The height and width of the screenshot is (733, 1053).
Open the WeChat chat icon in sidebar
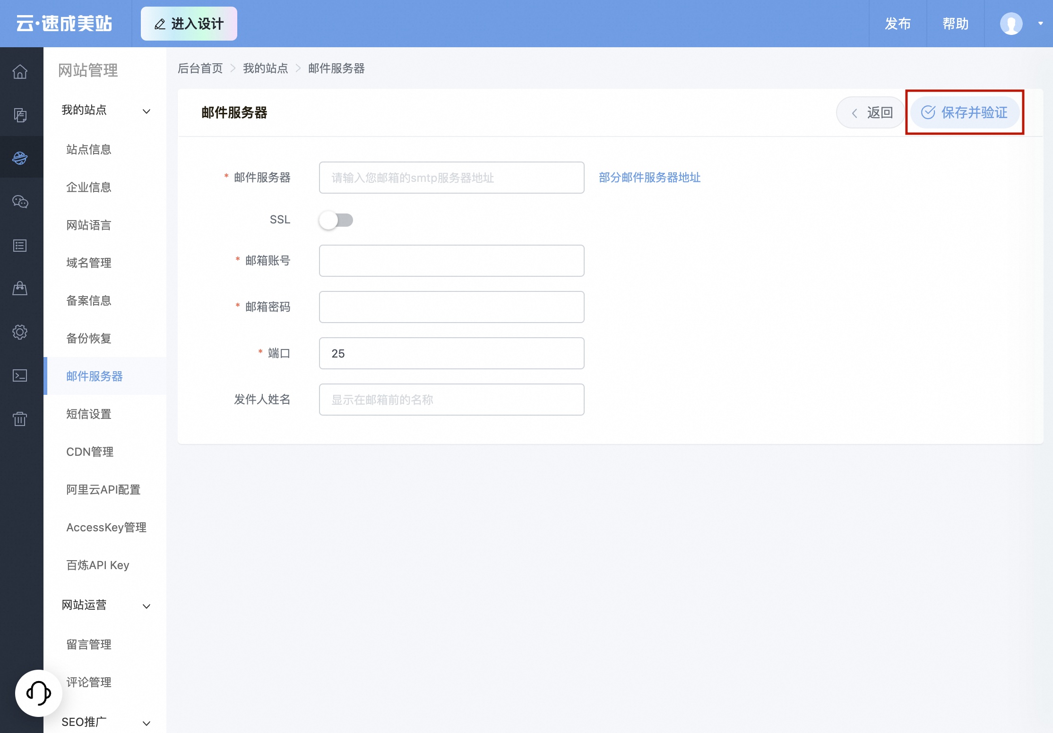[x=20, y=202]
